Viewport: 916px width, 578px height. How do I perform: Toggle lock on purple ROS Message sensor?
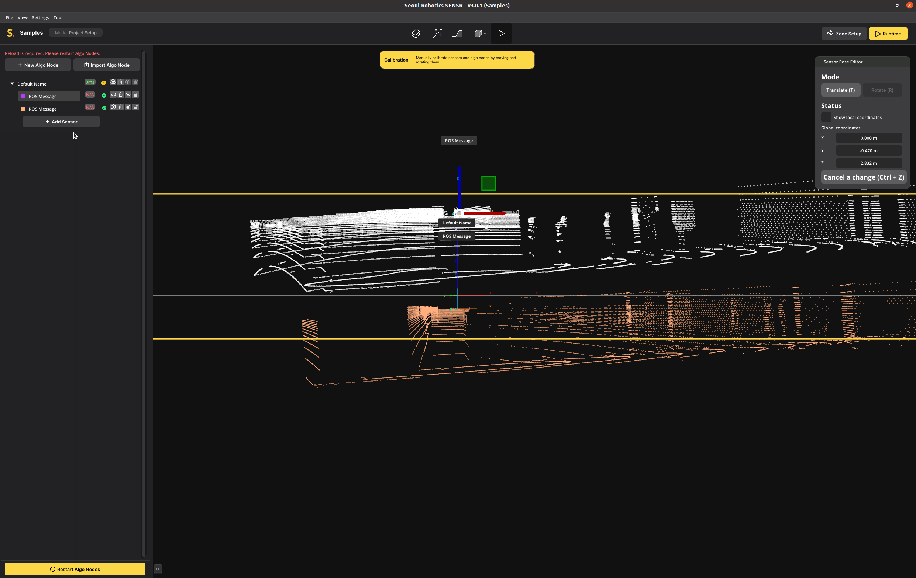(136, 95)
